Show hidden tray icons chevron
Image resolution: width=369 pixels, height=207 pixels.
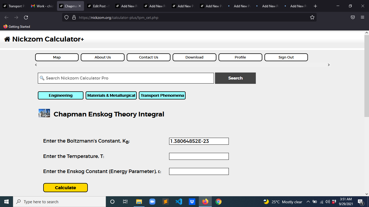pyautogui.click(x=308, y=202)
